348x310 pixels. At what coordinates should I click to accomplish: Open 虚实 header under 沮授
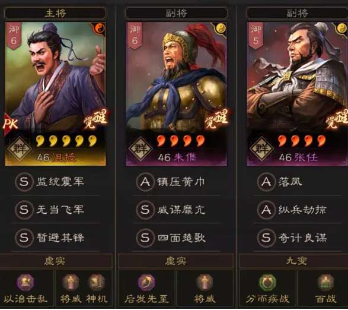tap(56, 261)
